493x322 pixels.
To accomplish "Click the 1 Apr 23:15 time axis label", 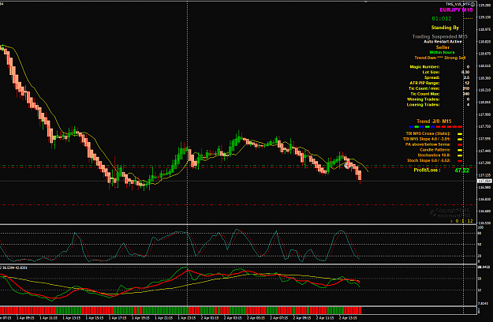I will click(187, 318).
